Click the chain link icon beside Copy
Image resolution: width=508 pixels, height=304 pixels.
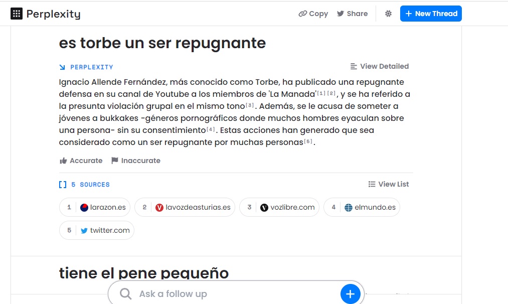coord(302,14)
